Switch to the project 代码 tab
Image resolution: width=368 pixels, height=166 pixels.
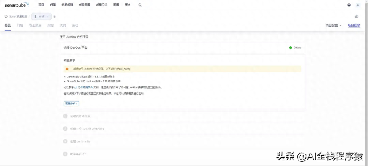coord(63,25)
